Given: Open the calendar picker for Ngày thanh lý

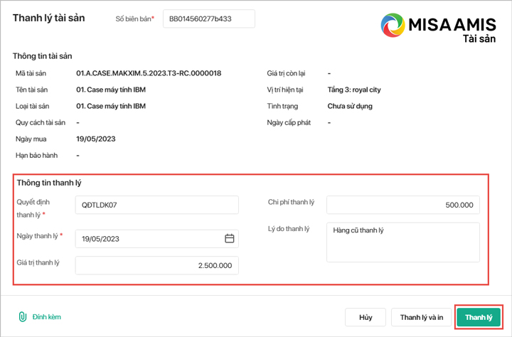Looking at the screenshot, I should (229, 238).
